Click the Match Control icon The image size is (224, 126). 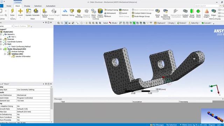(x=100, y=11)
